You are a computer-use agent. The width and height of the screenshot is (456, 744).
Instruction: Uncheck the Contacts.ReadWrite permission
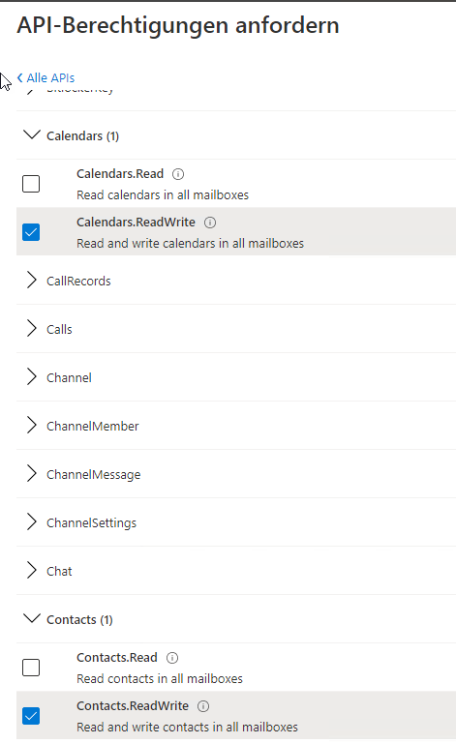click(x=31, y=716)
